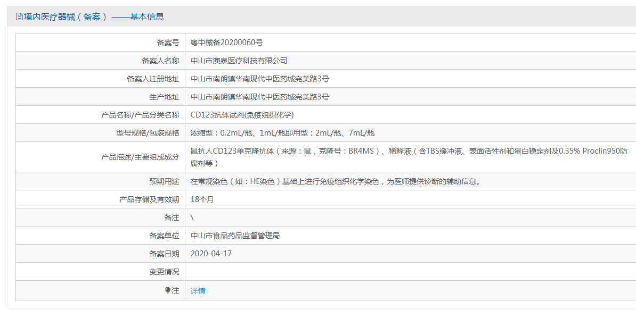636x310 pixels.
Task: Click the 生产地址 label
Action: click(x=164, y=97)
